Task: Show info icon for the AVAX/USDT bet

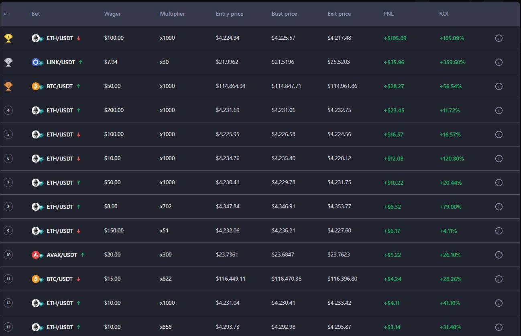Action: click(x=499, y=255)
